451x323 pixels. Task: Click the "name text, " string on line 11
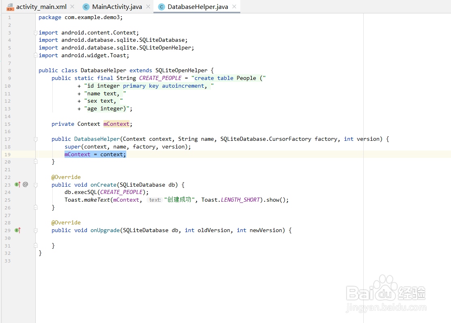click(x=105, y=93)
